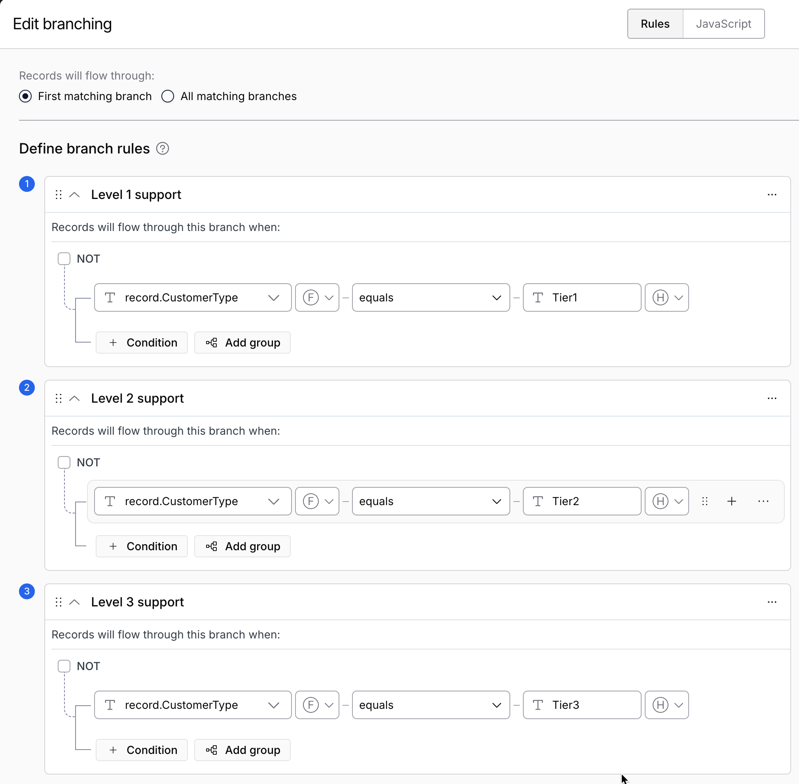799x784 pixels.
Task: Click the Tier3 value input field
Action: coord(582,705)
